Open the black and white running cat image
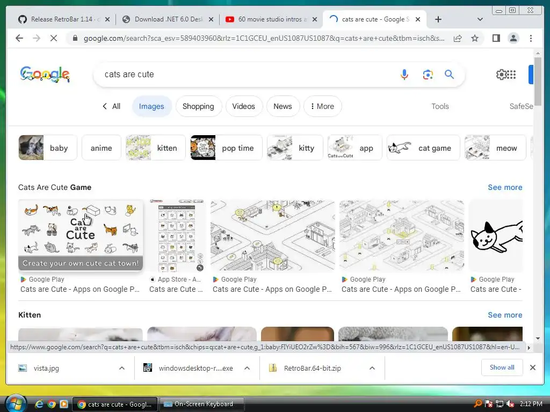550x412 pixels. pyautogui.click(x=496, y=236)
